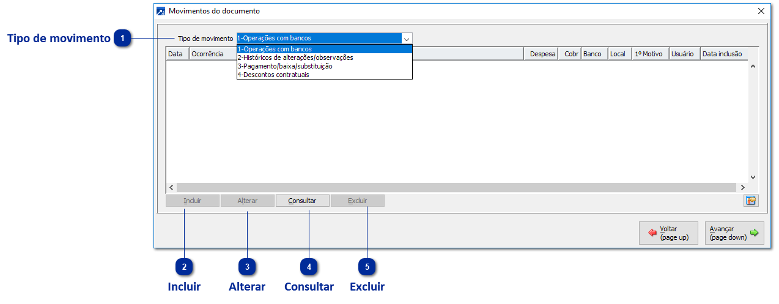Click the Usuário column header

[x=685, y=54]
